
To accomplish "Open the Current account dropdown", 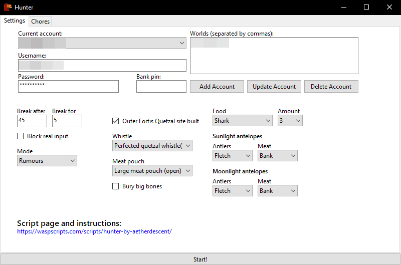I will click(x=102, y=43).
